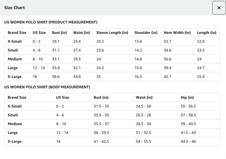Select the Product Measurement table heading
This screenshot has height=159, width=226.
[x=51, y=22]
